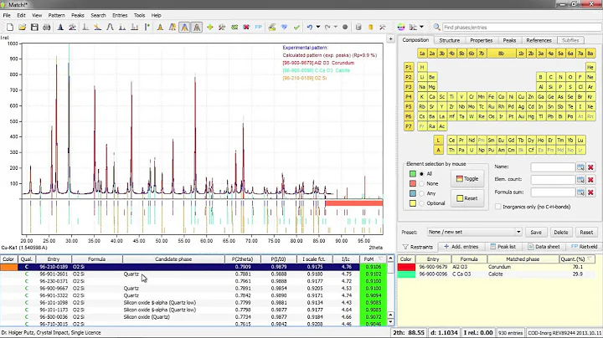Open the File menu
Image resolution: width=603 pixels, height=338 pixels.
(x=7, y=15)
